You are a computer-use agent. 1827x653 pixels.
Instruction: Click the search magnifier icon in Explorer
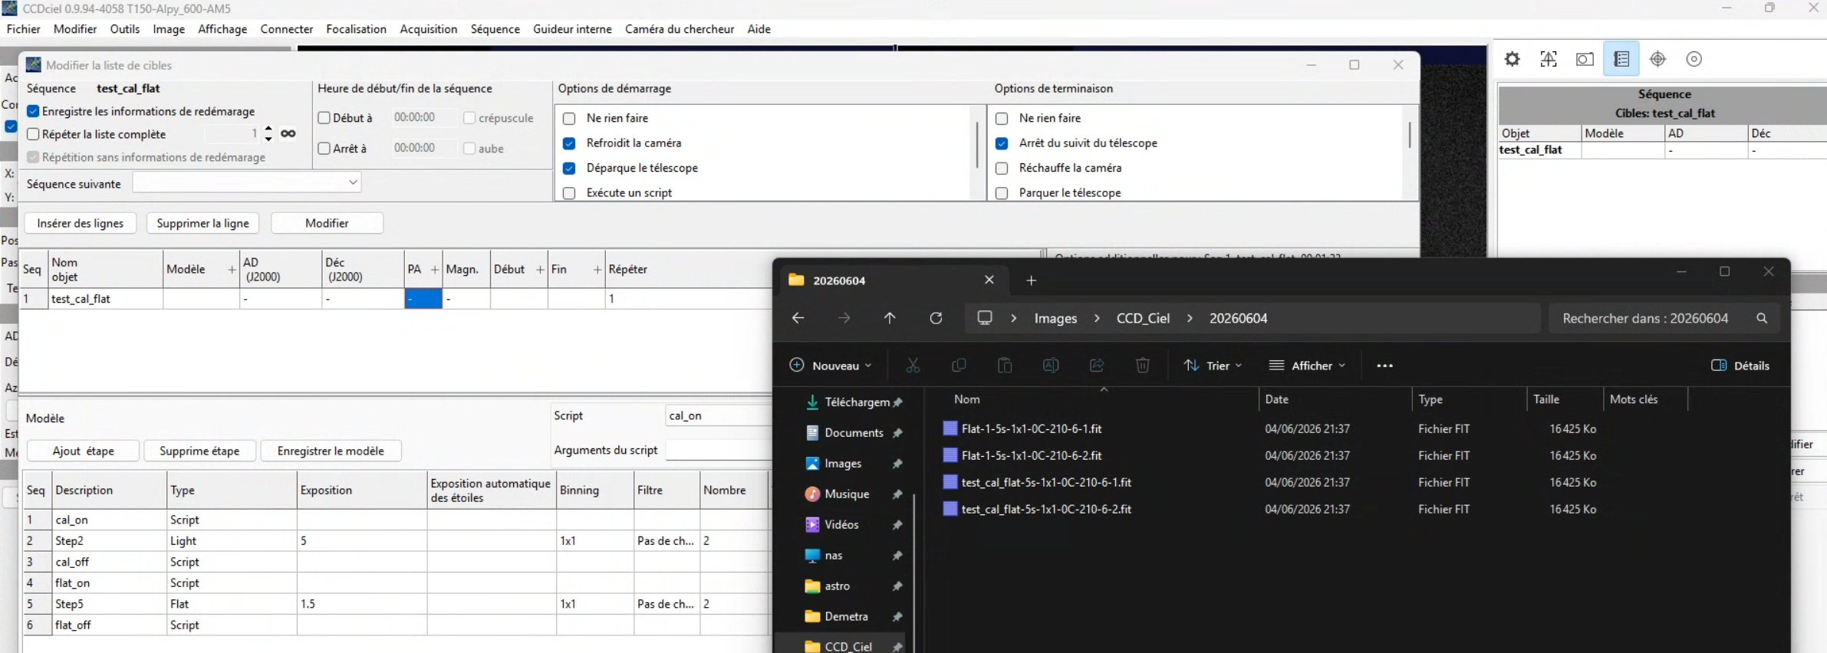pos(1762,318)
